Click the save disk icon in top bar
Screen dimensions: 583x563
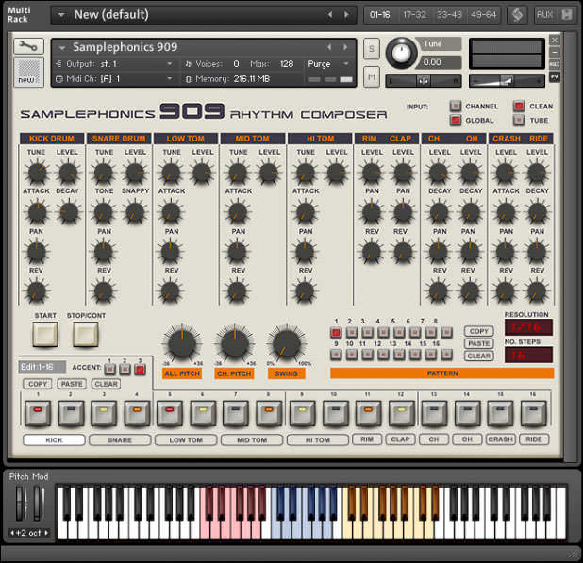[567, 15]
